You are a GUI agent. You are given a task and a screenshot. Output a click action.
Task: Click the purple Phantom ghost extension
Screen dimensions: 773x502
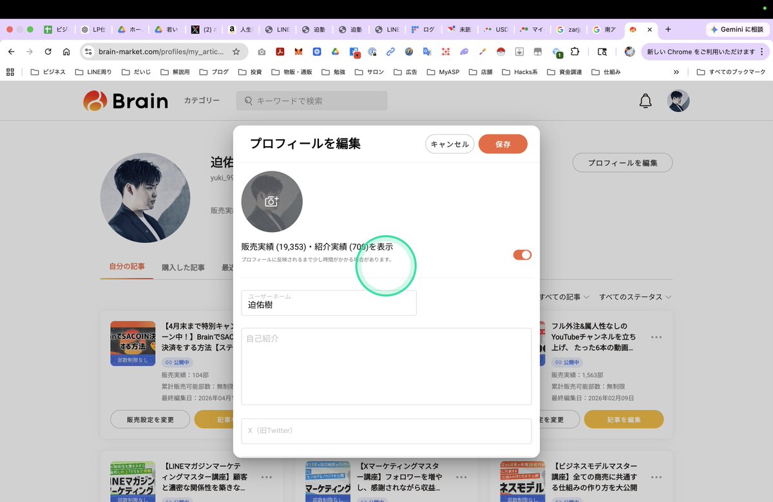[464, 52]
